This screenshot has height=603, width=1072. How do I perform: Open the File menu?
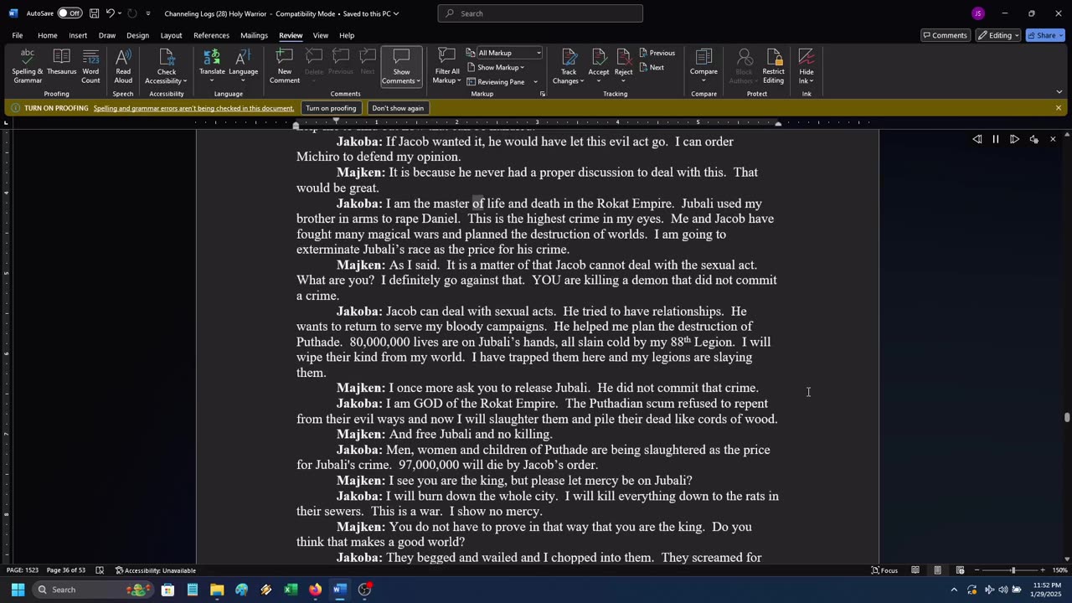pyautogui.click(x=17, y=35)
